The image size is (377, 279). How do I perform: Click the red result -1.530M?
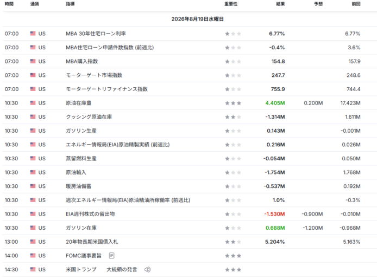(274, 214)
